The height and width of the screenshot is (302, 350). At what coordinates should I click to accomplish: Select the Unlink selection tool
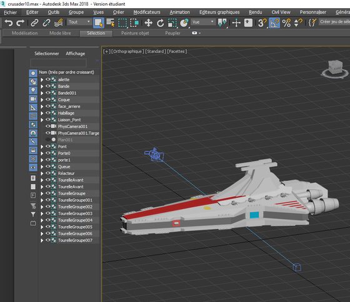coord(46,22)
